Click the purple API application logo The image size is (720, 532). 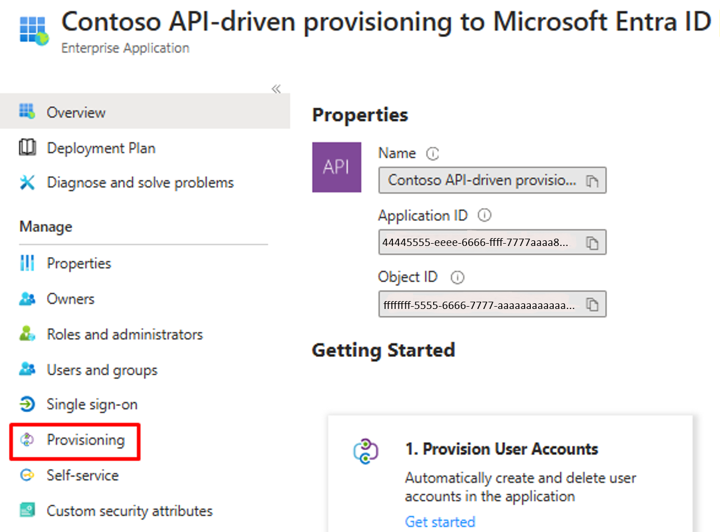(x=337, y=167)
